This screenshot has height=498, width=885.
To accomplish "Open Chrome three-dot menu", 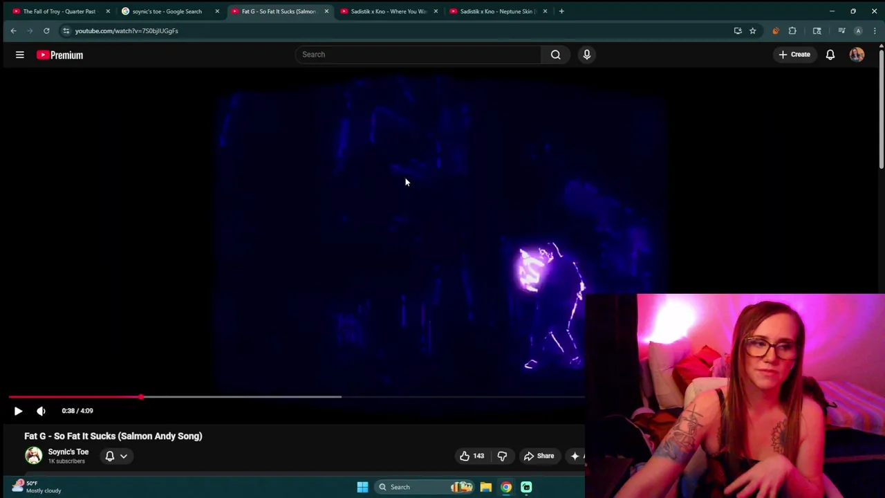I will tap(875, 30).
